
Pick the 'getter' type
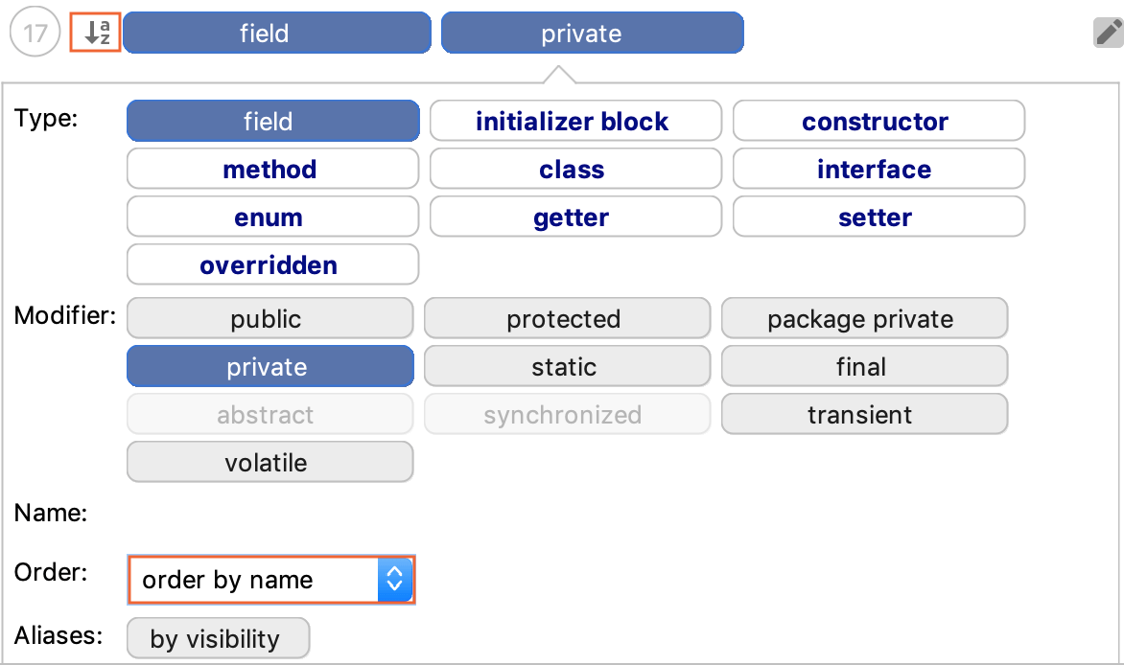click(575, 218)
